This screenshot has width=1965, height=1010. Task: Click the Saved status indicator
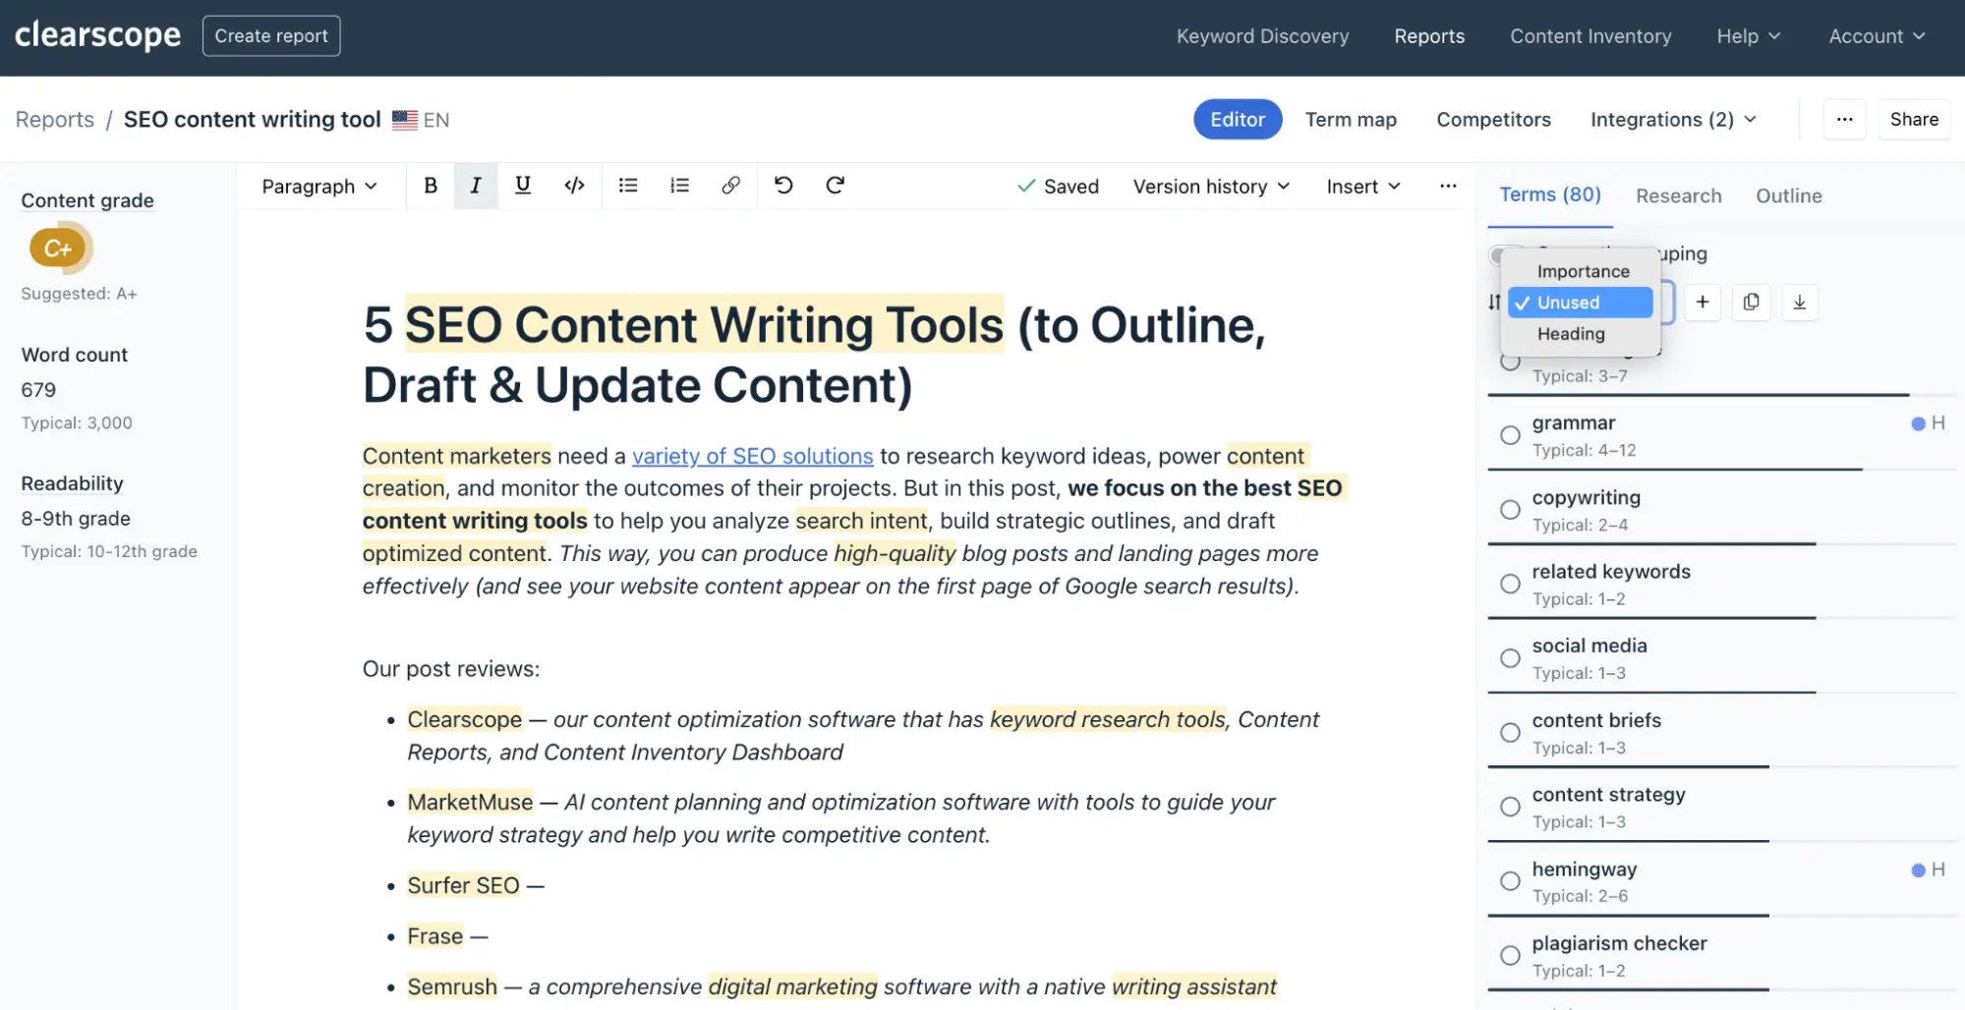1058,187
